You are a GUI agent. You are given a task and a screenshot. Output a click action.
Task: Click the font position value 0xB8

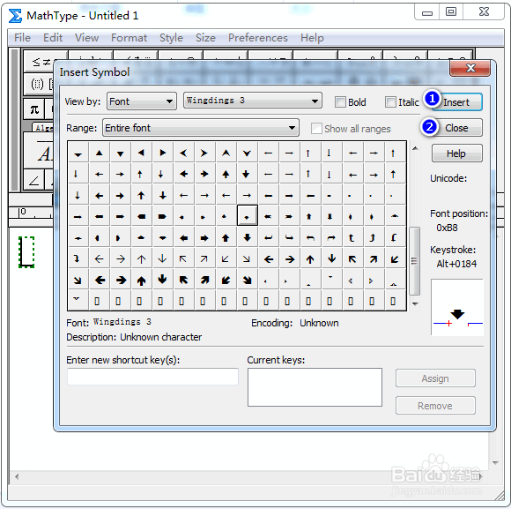[x=447, y=228]
